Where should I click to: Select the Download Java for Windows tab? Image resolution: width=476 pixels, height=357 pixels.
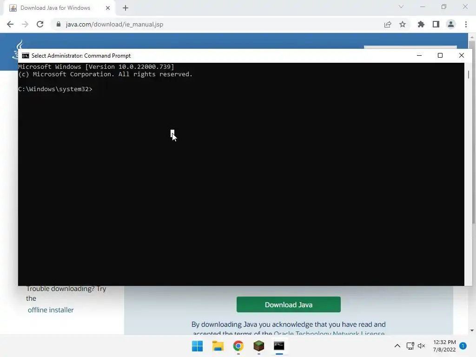pyautogui.click(x=59, y=8)
